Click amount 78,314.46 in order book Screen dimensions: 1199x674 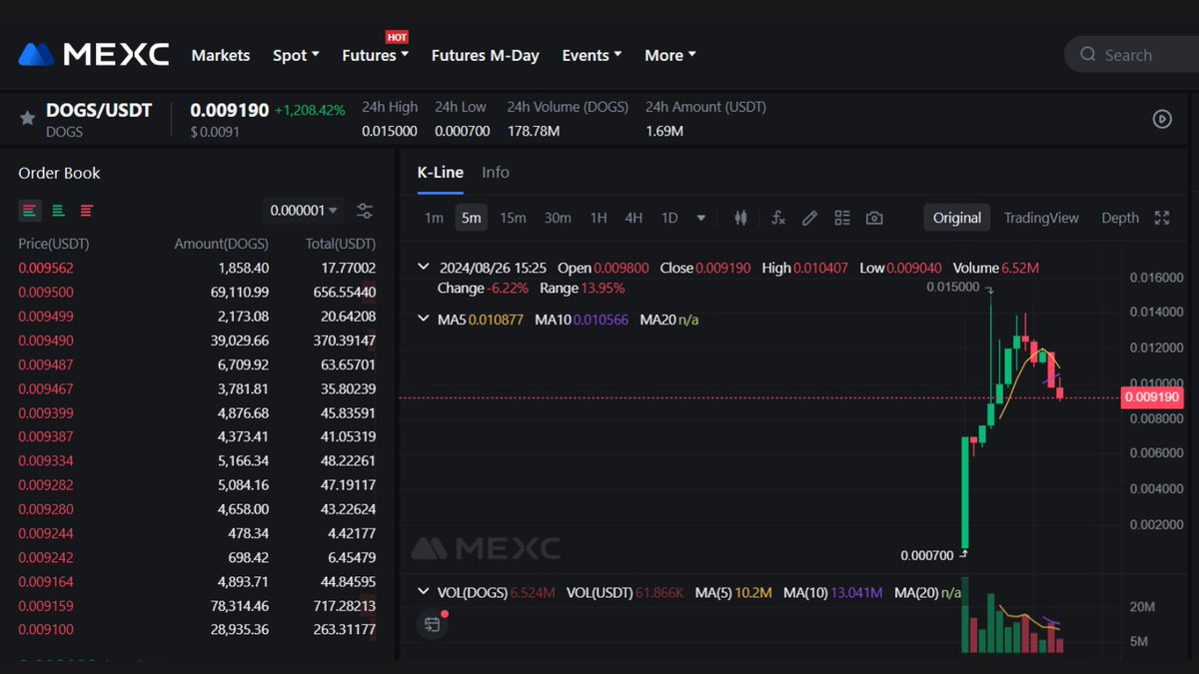(238, 605)
